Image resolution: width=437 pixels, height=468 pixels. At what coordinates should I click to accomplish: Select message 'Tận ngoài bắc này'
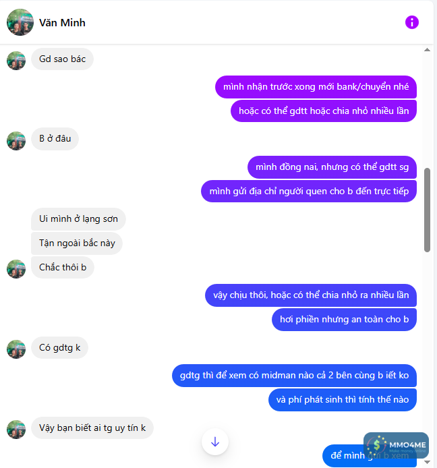pyautogui.click(x=77, y=243)
